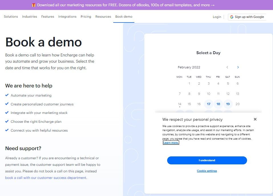Image resolution: width=273 pixels, height=196 pixels.
Task: Open the Login link
Action: (217, 17)
